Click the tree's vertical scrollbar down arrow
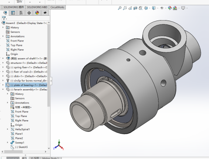 [49, 149]
